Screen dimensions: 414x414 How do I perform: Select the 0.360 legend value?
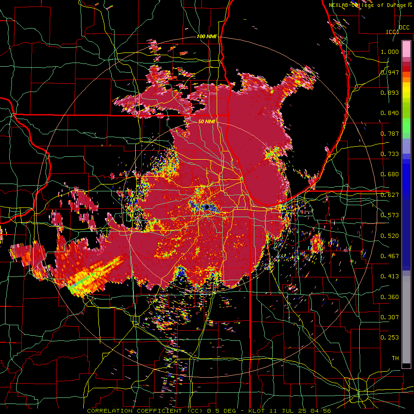point(390,297)
